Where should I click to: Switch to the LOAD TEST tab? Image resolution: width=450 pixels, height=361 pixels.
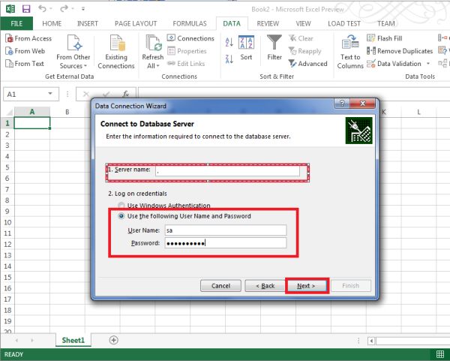(344, 23)
